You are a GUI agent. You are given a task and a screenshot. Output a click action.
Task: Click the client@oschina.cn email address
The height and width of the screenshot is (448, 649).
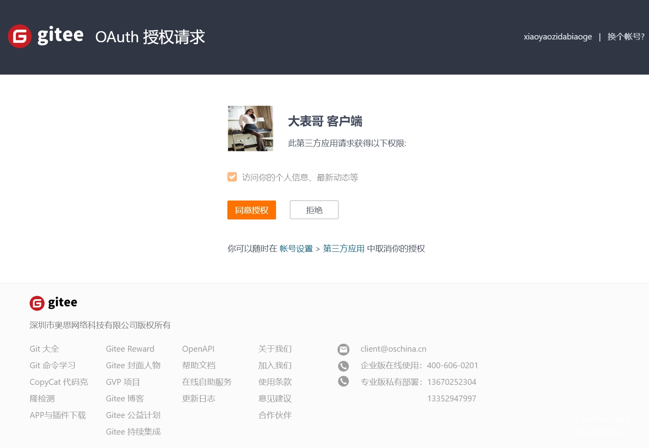(x=393, y=349)
